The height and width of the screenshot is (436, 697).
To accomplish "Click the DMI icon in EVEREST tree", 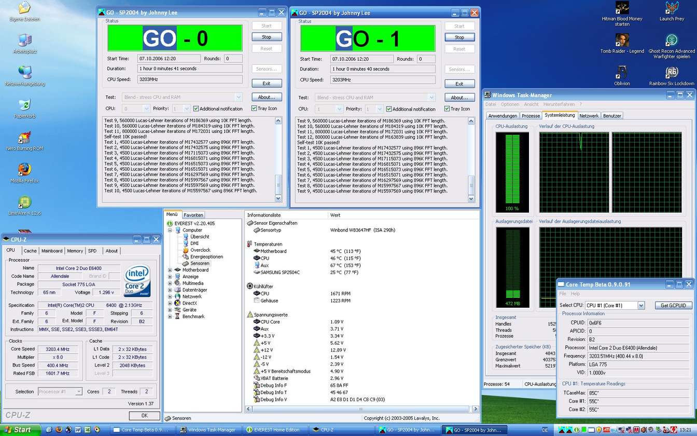I will click(186, 243).
